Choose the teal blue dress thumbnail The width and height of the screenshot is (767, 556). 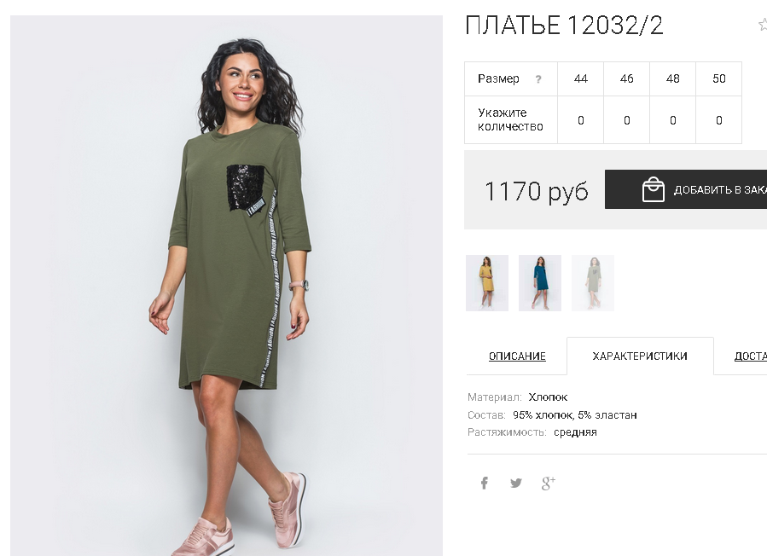539,282
